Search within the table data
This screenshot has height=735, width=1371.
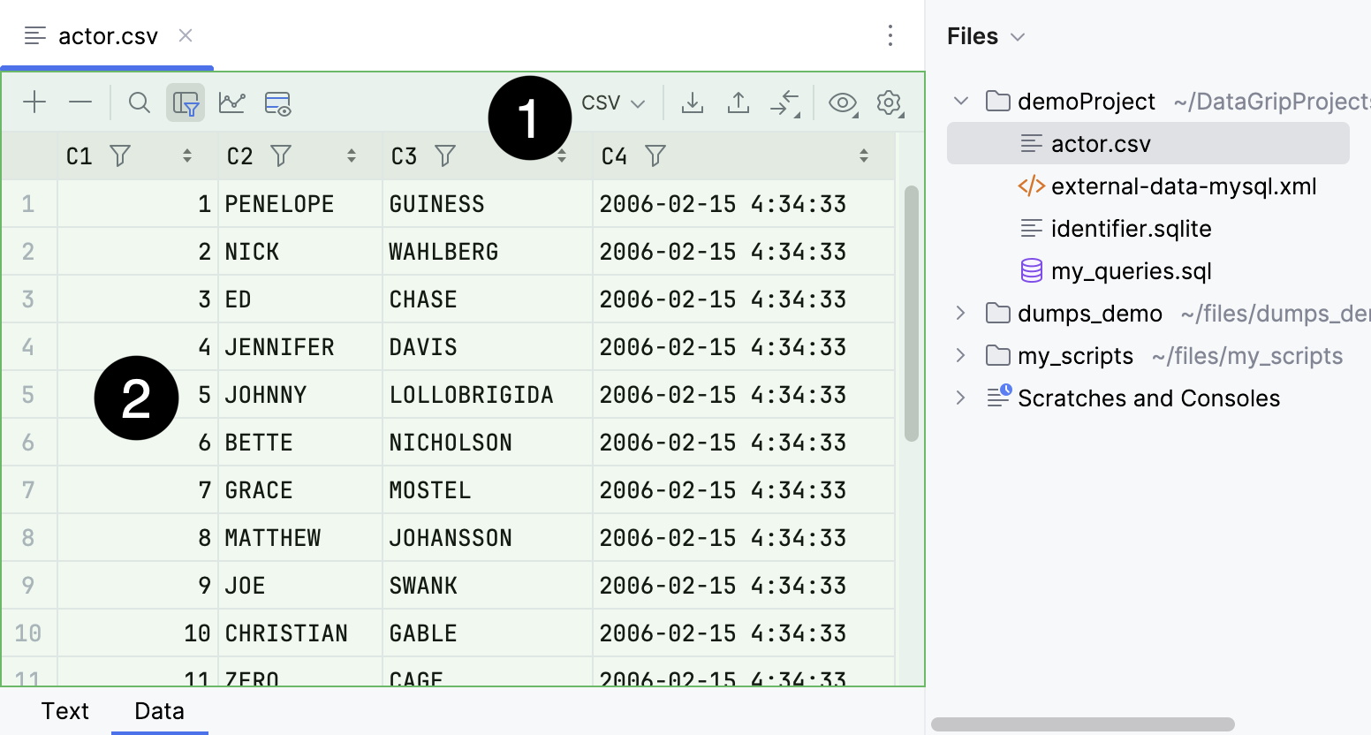coord(139,102)
